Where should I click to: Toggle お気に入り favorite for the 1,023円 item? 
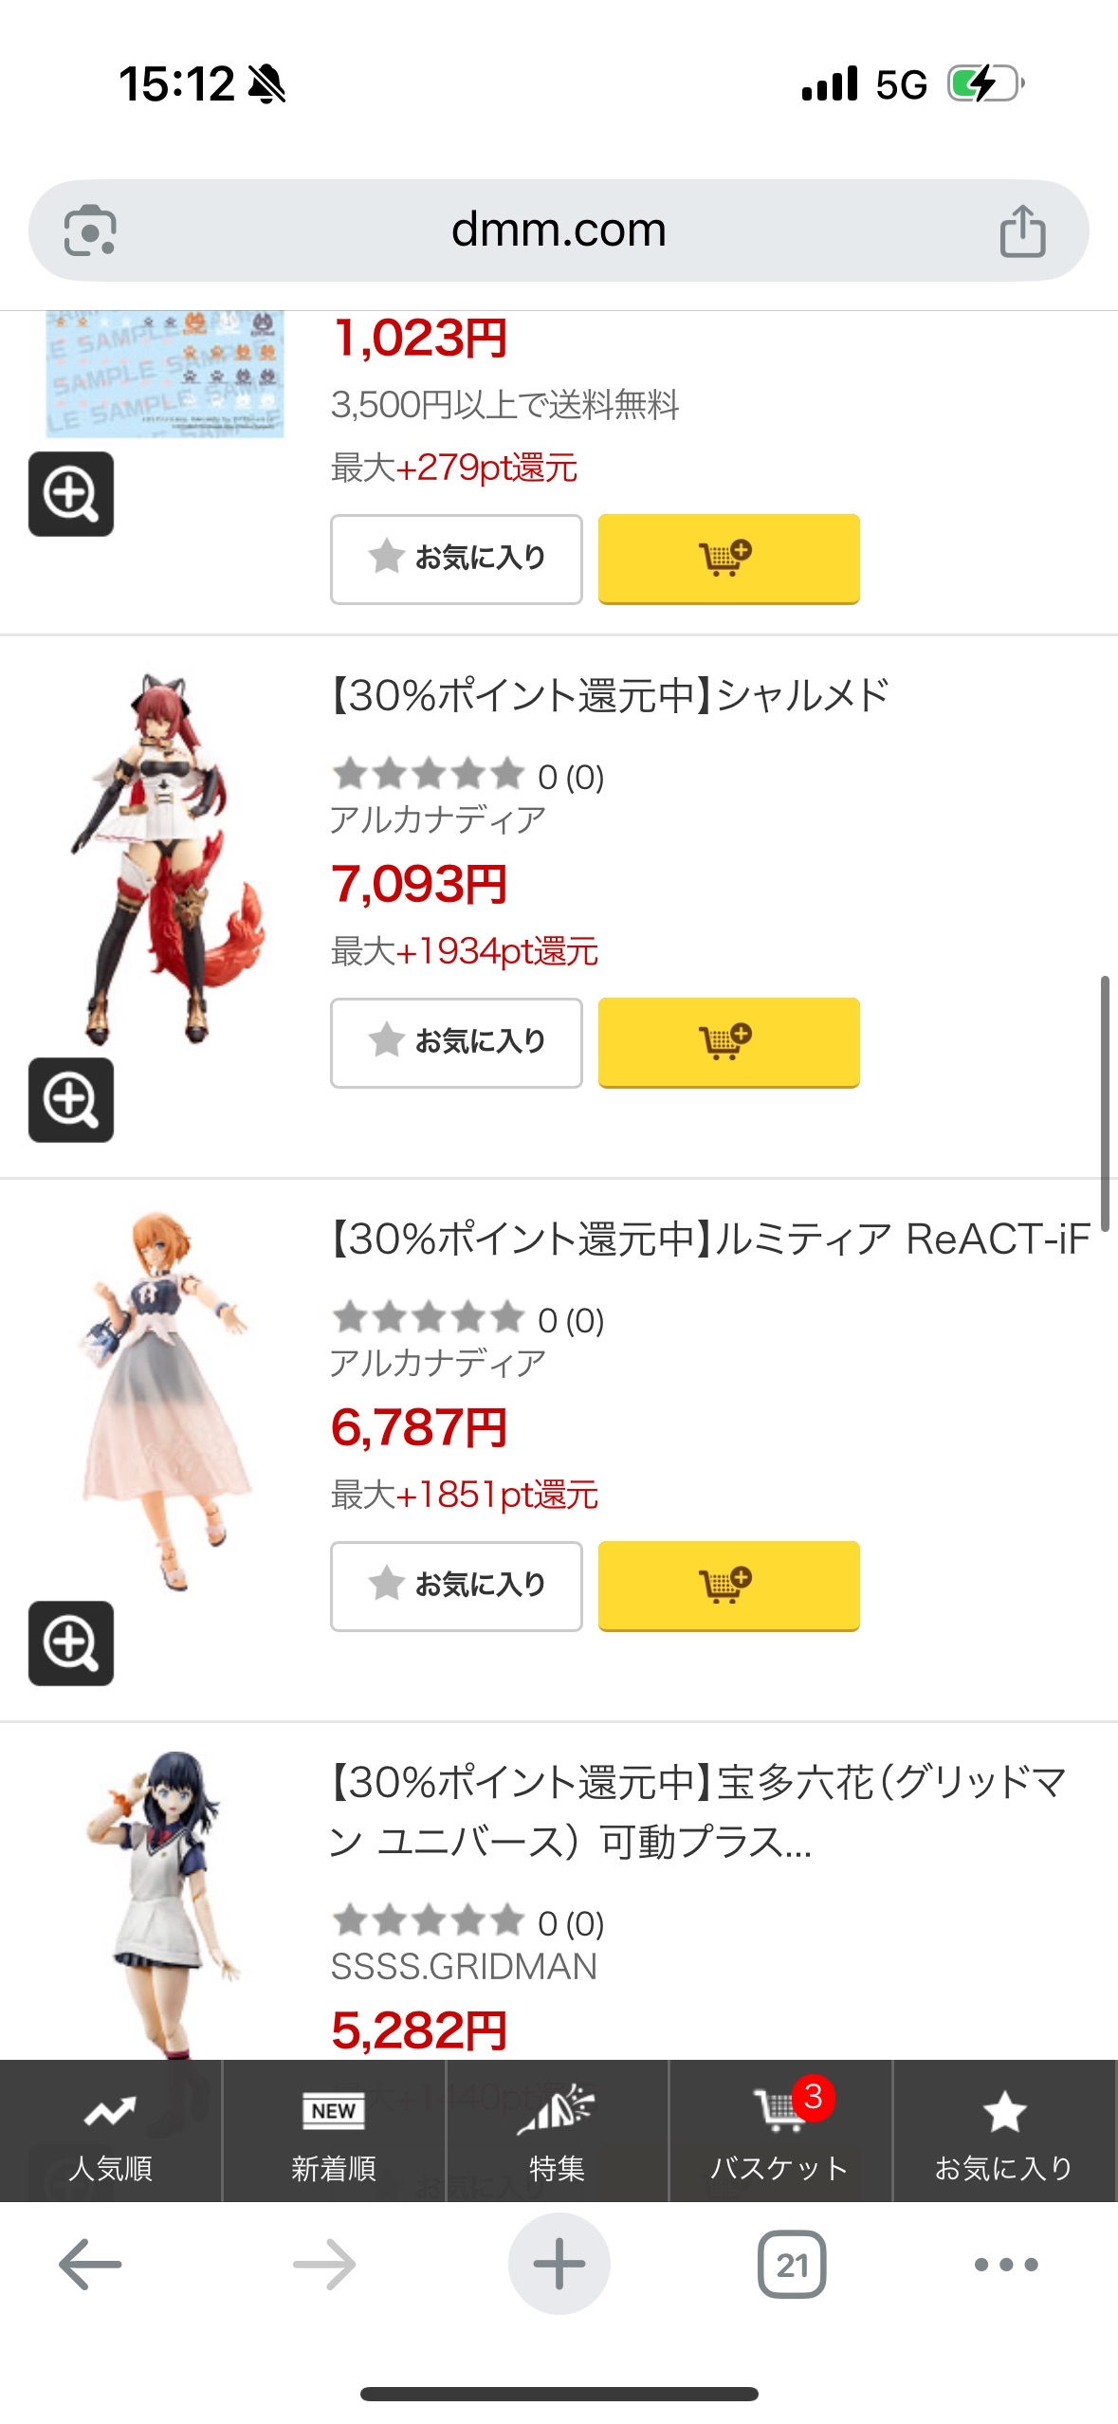[x=456, y=559]
